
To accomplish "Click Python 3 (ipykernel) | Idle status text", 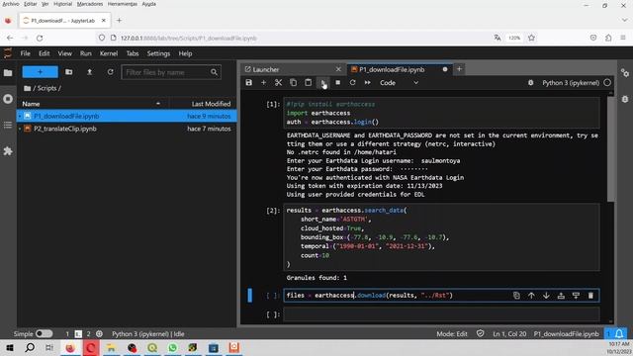I will (x=147, y=334).
